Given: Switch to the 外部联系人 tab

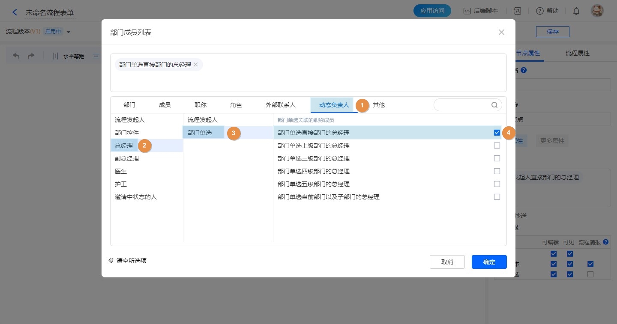Looking at the screenshot, I should (280, 105).
